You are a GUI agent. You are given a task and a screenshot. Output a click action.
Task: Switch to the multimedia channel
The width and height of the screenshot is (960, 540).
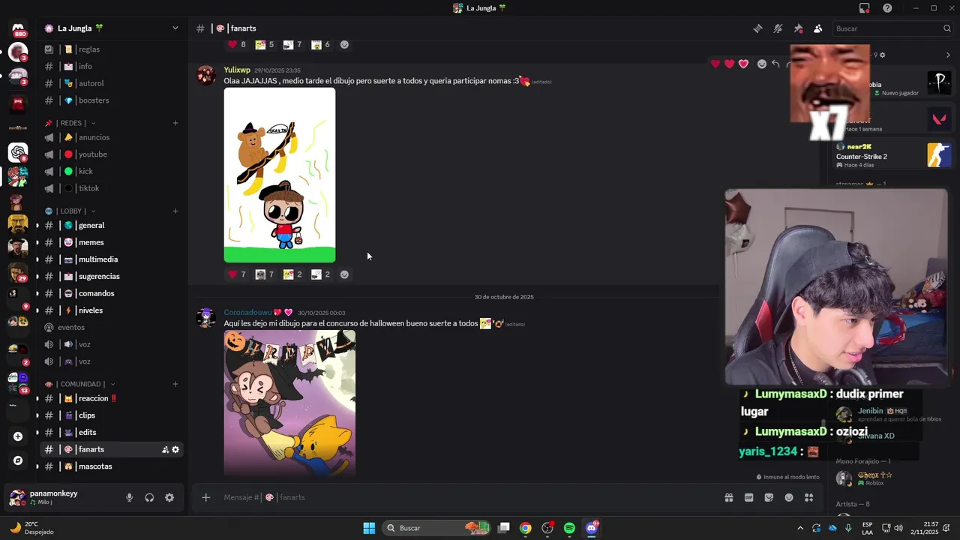coord(112,259)
